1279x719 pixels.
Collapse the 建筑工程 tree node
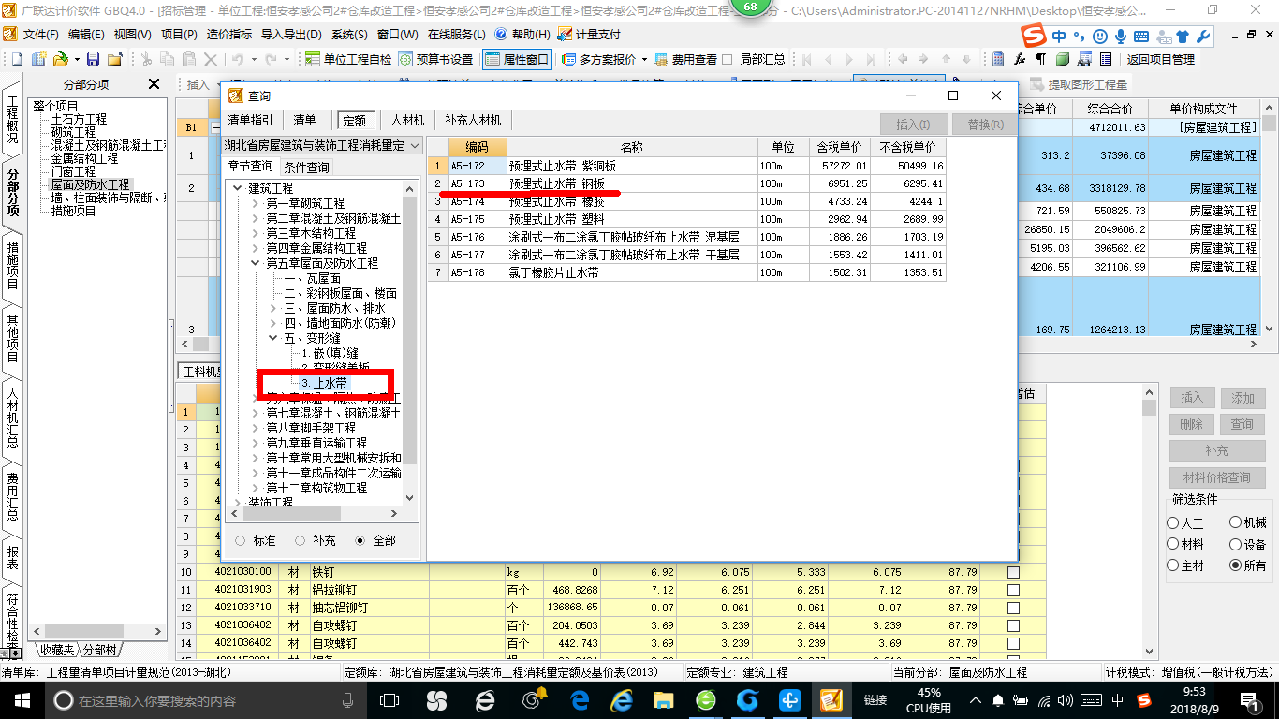point(238,188)
